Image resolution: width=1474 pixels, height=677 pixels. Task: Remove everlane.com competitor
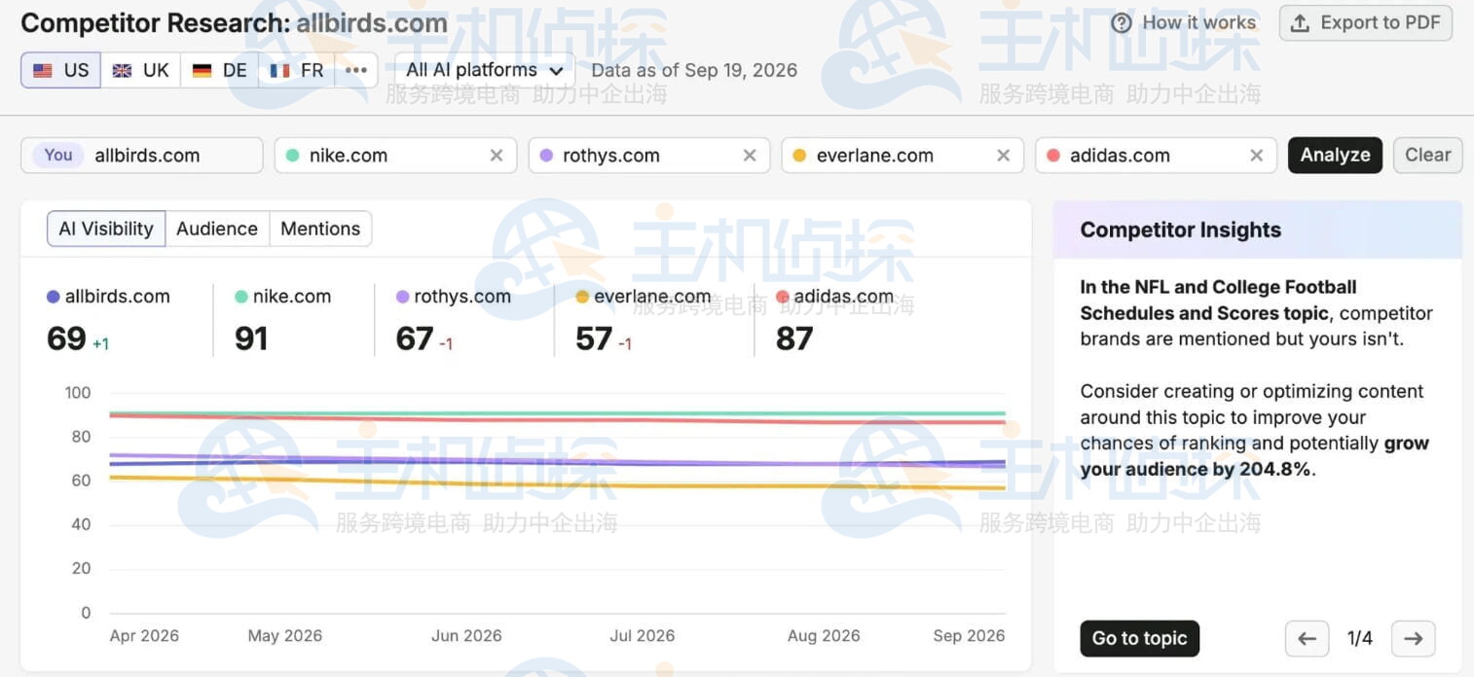coord(1003,156)
